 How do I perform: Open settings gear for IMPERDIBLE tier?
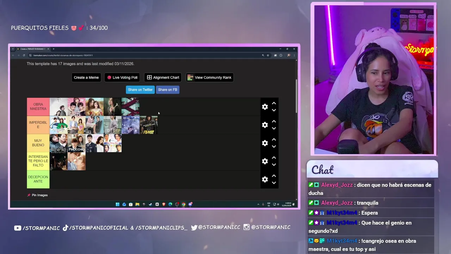pos(265,125)
